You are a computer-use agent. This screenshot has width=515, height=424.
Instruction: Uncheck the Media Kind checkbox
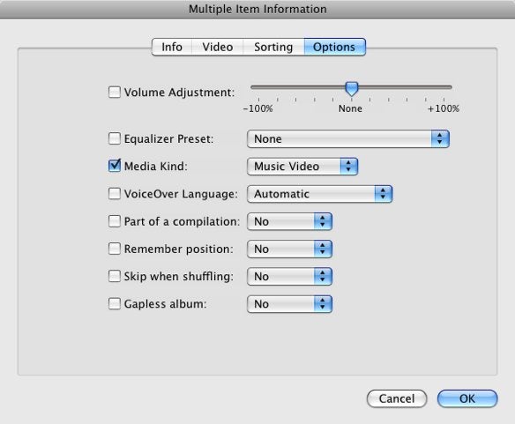[x=115, y=166]
